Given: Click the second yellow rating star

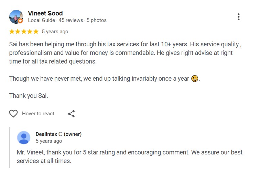Looking at the screenshot, I should [x=18, y=32].
